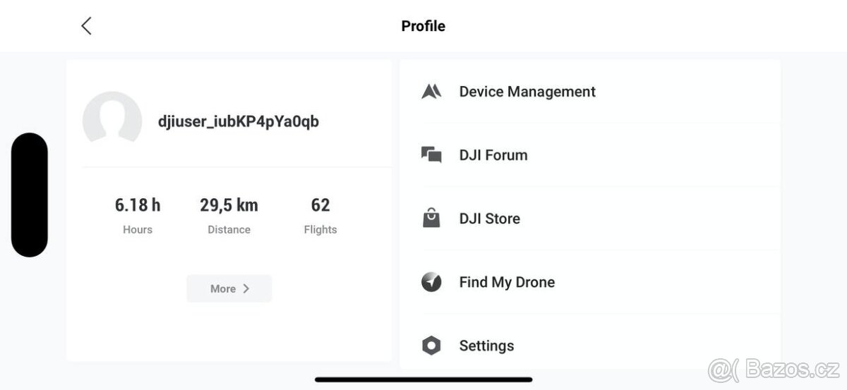847x390 pixels.
Task: Open Device Management menu entry
Action: click(x=590, y=92)
